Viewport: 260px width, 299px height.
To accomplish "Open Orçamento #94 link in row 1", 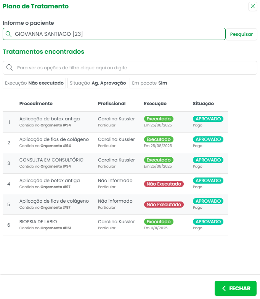I will pyautogui.click(x=56, y=125).
